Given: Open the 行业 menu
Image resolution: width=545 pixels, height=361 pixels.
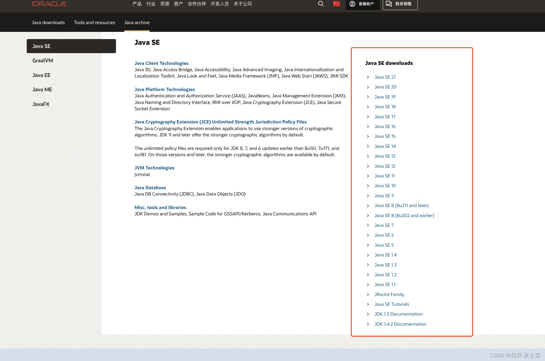Looking at the screenshot, I should pyautogui.click(x=151, y=4).
